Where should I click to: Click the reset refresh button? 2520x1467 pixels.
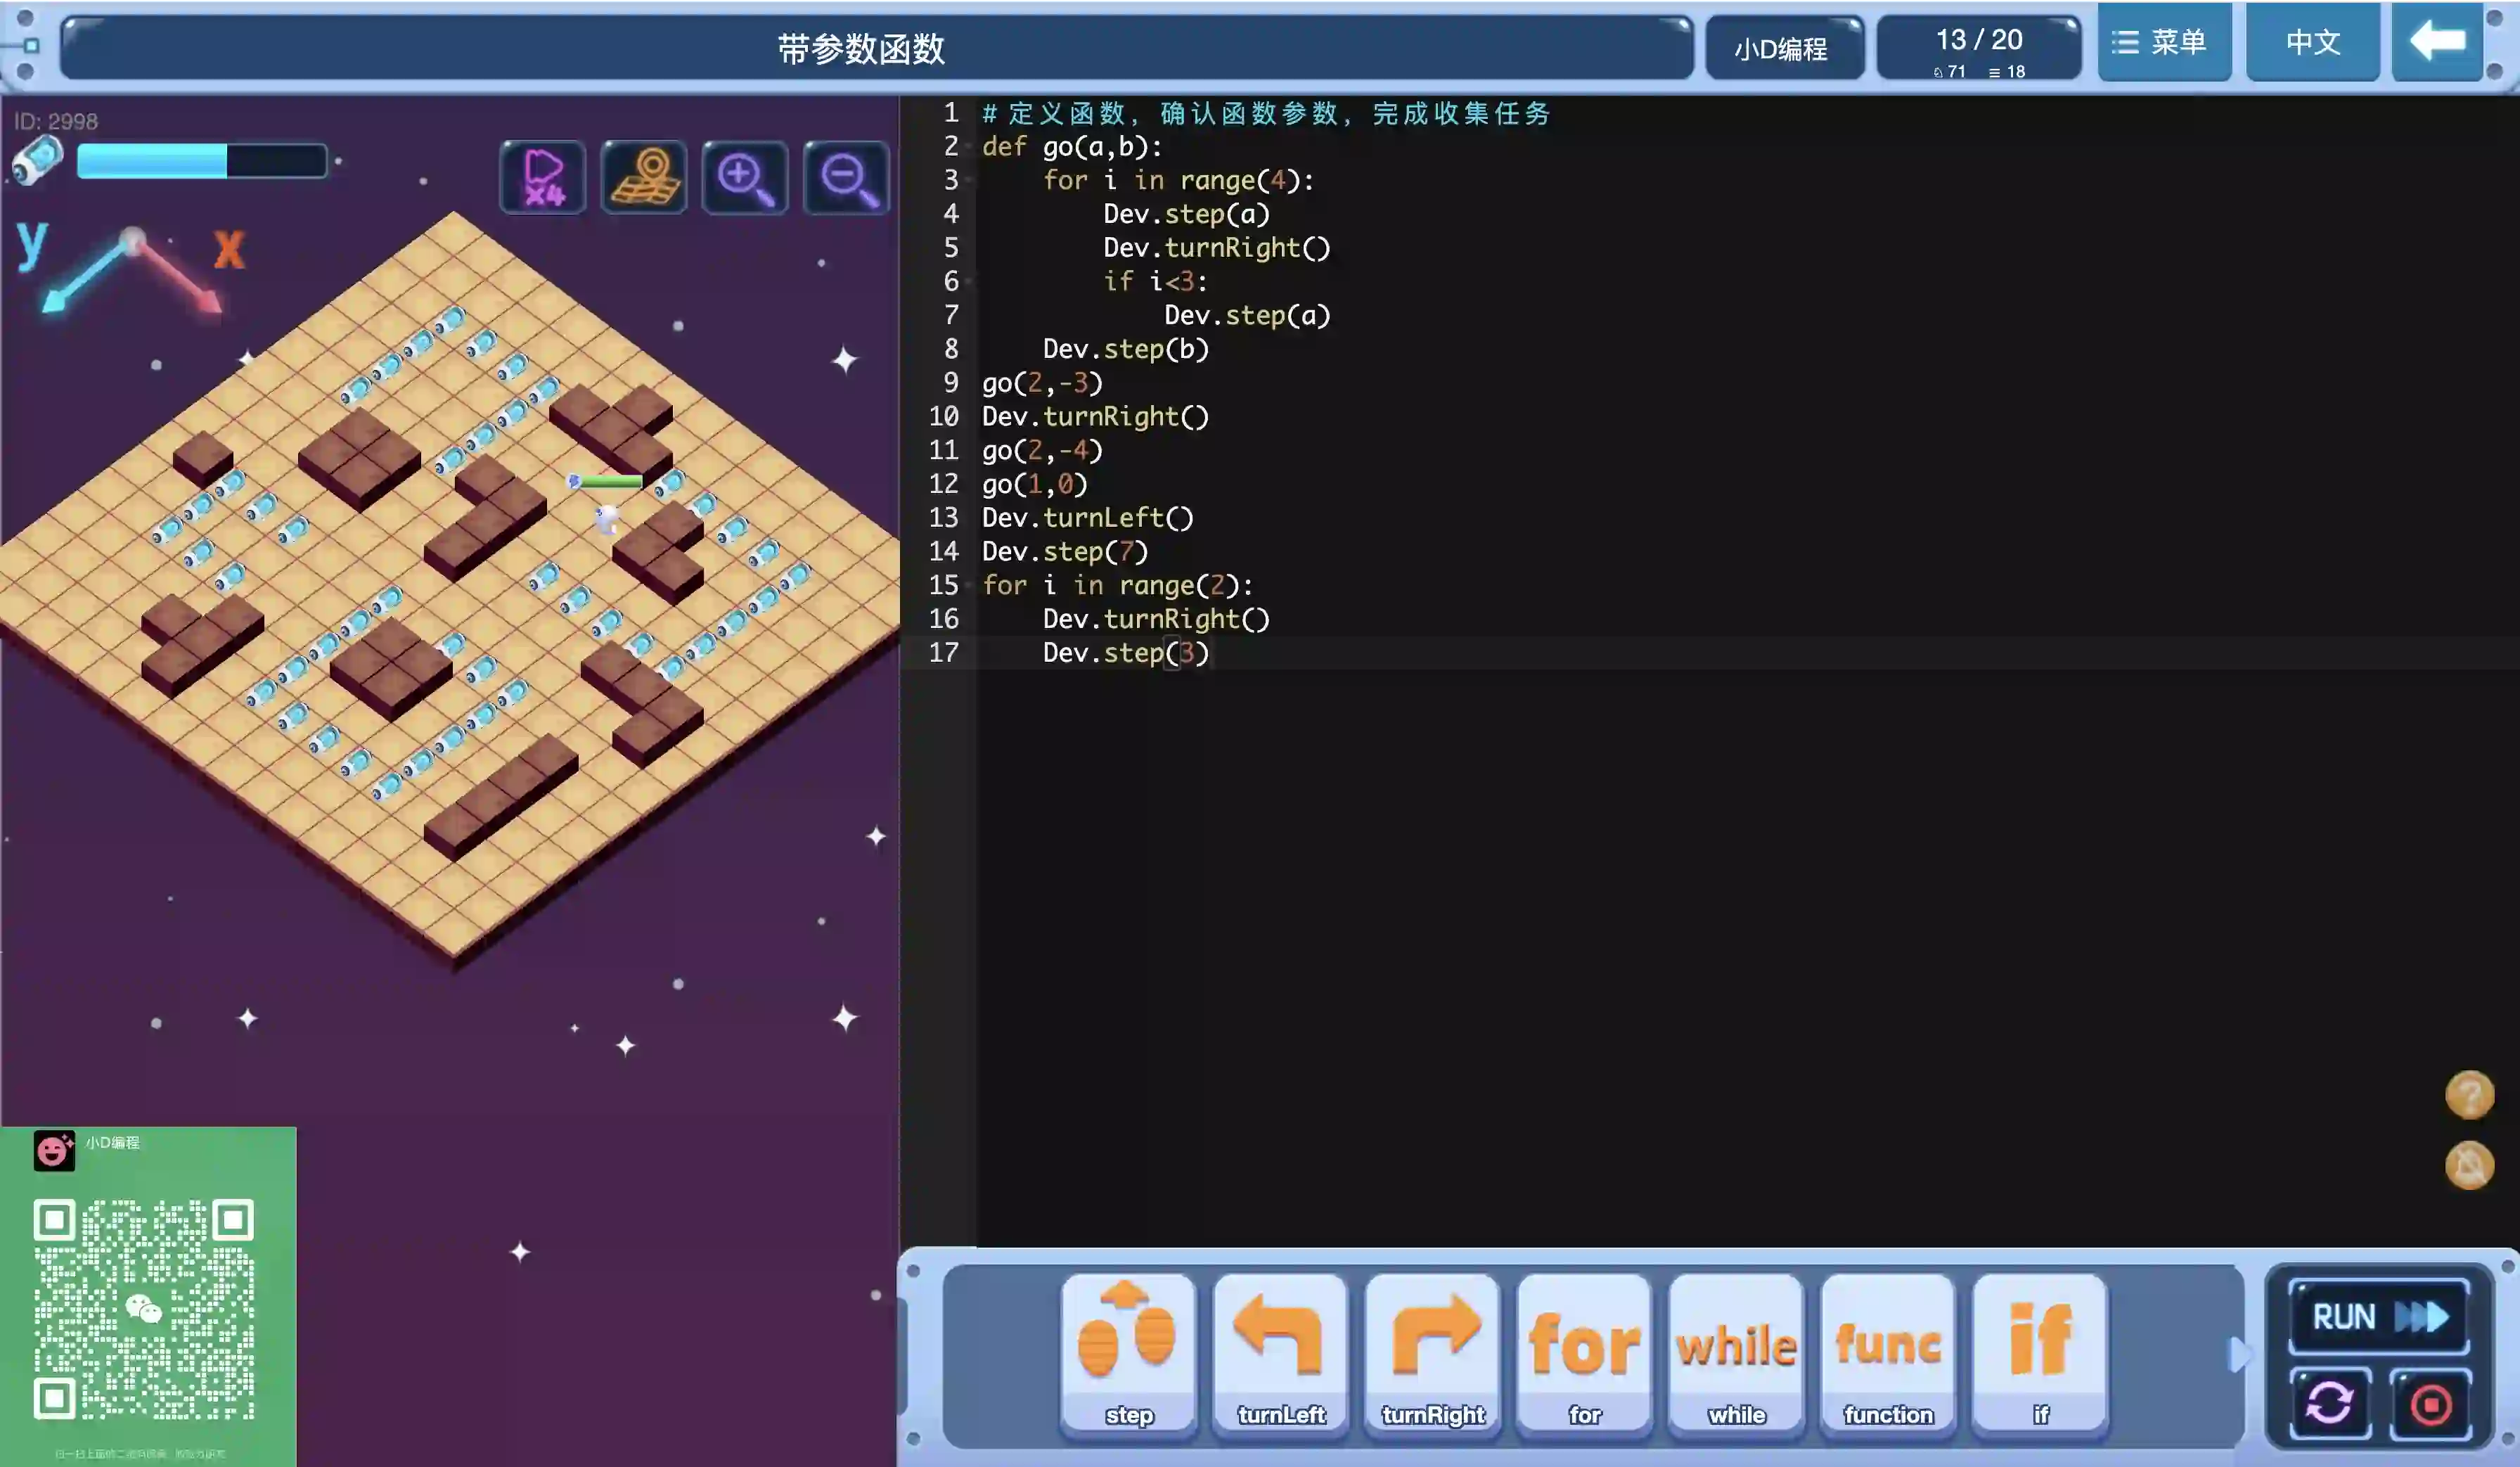pos(2329,1404)
